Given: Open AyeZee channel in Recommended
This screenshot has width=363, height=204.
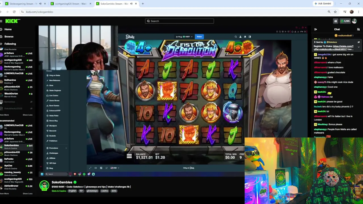Looking at the screenshot, I should 16,167.
